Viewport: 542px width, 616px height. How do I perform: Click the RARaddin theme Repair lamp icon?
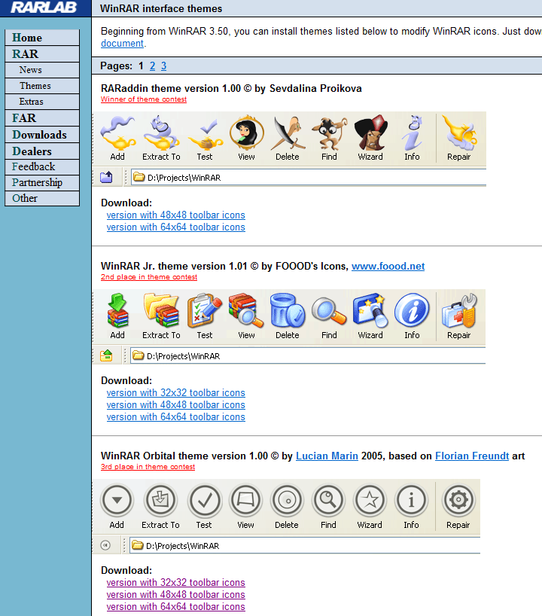(458, 133)
